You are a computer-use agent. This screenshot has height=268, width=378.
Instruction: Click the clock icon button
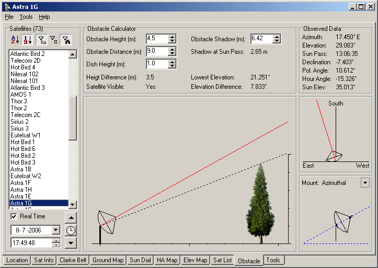tap(71, 230)
